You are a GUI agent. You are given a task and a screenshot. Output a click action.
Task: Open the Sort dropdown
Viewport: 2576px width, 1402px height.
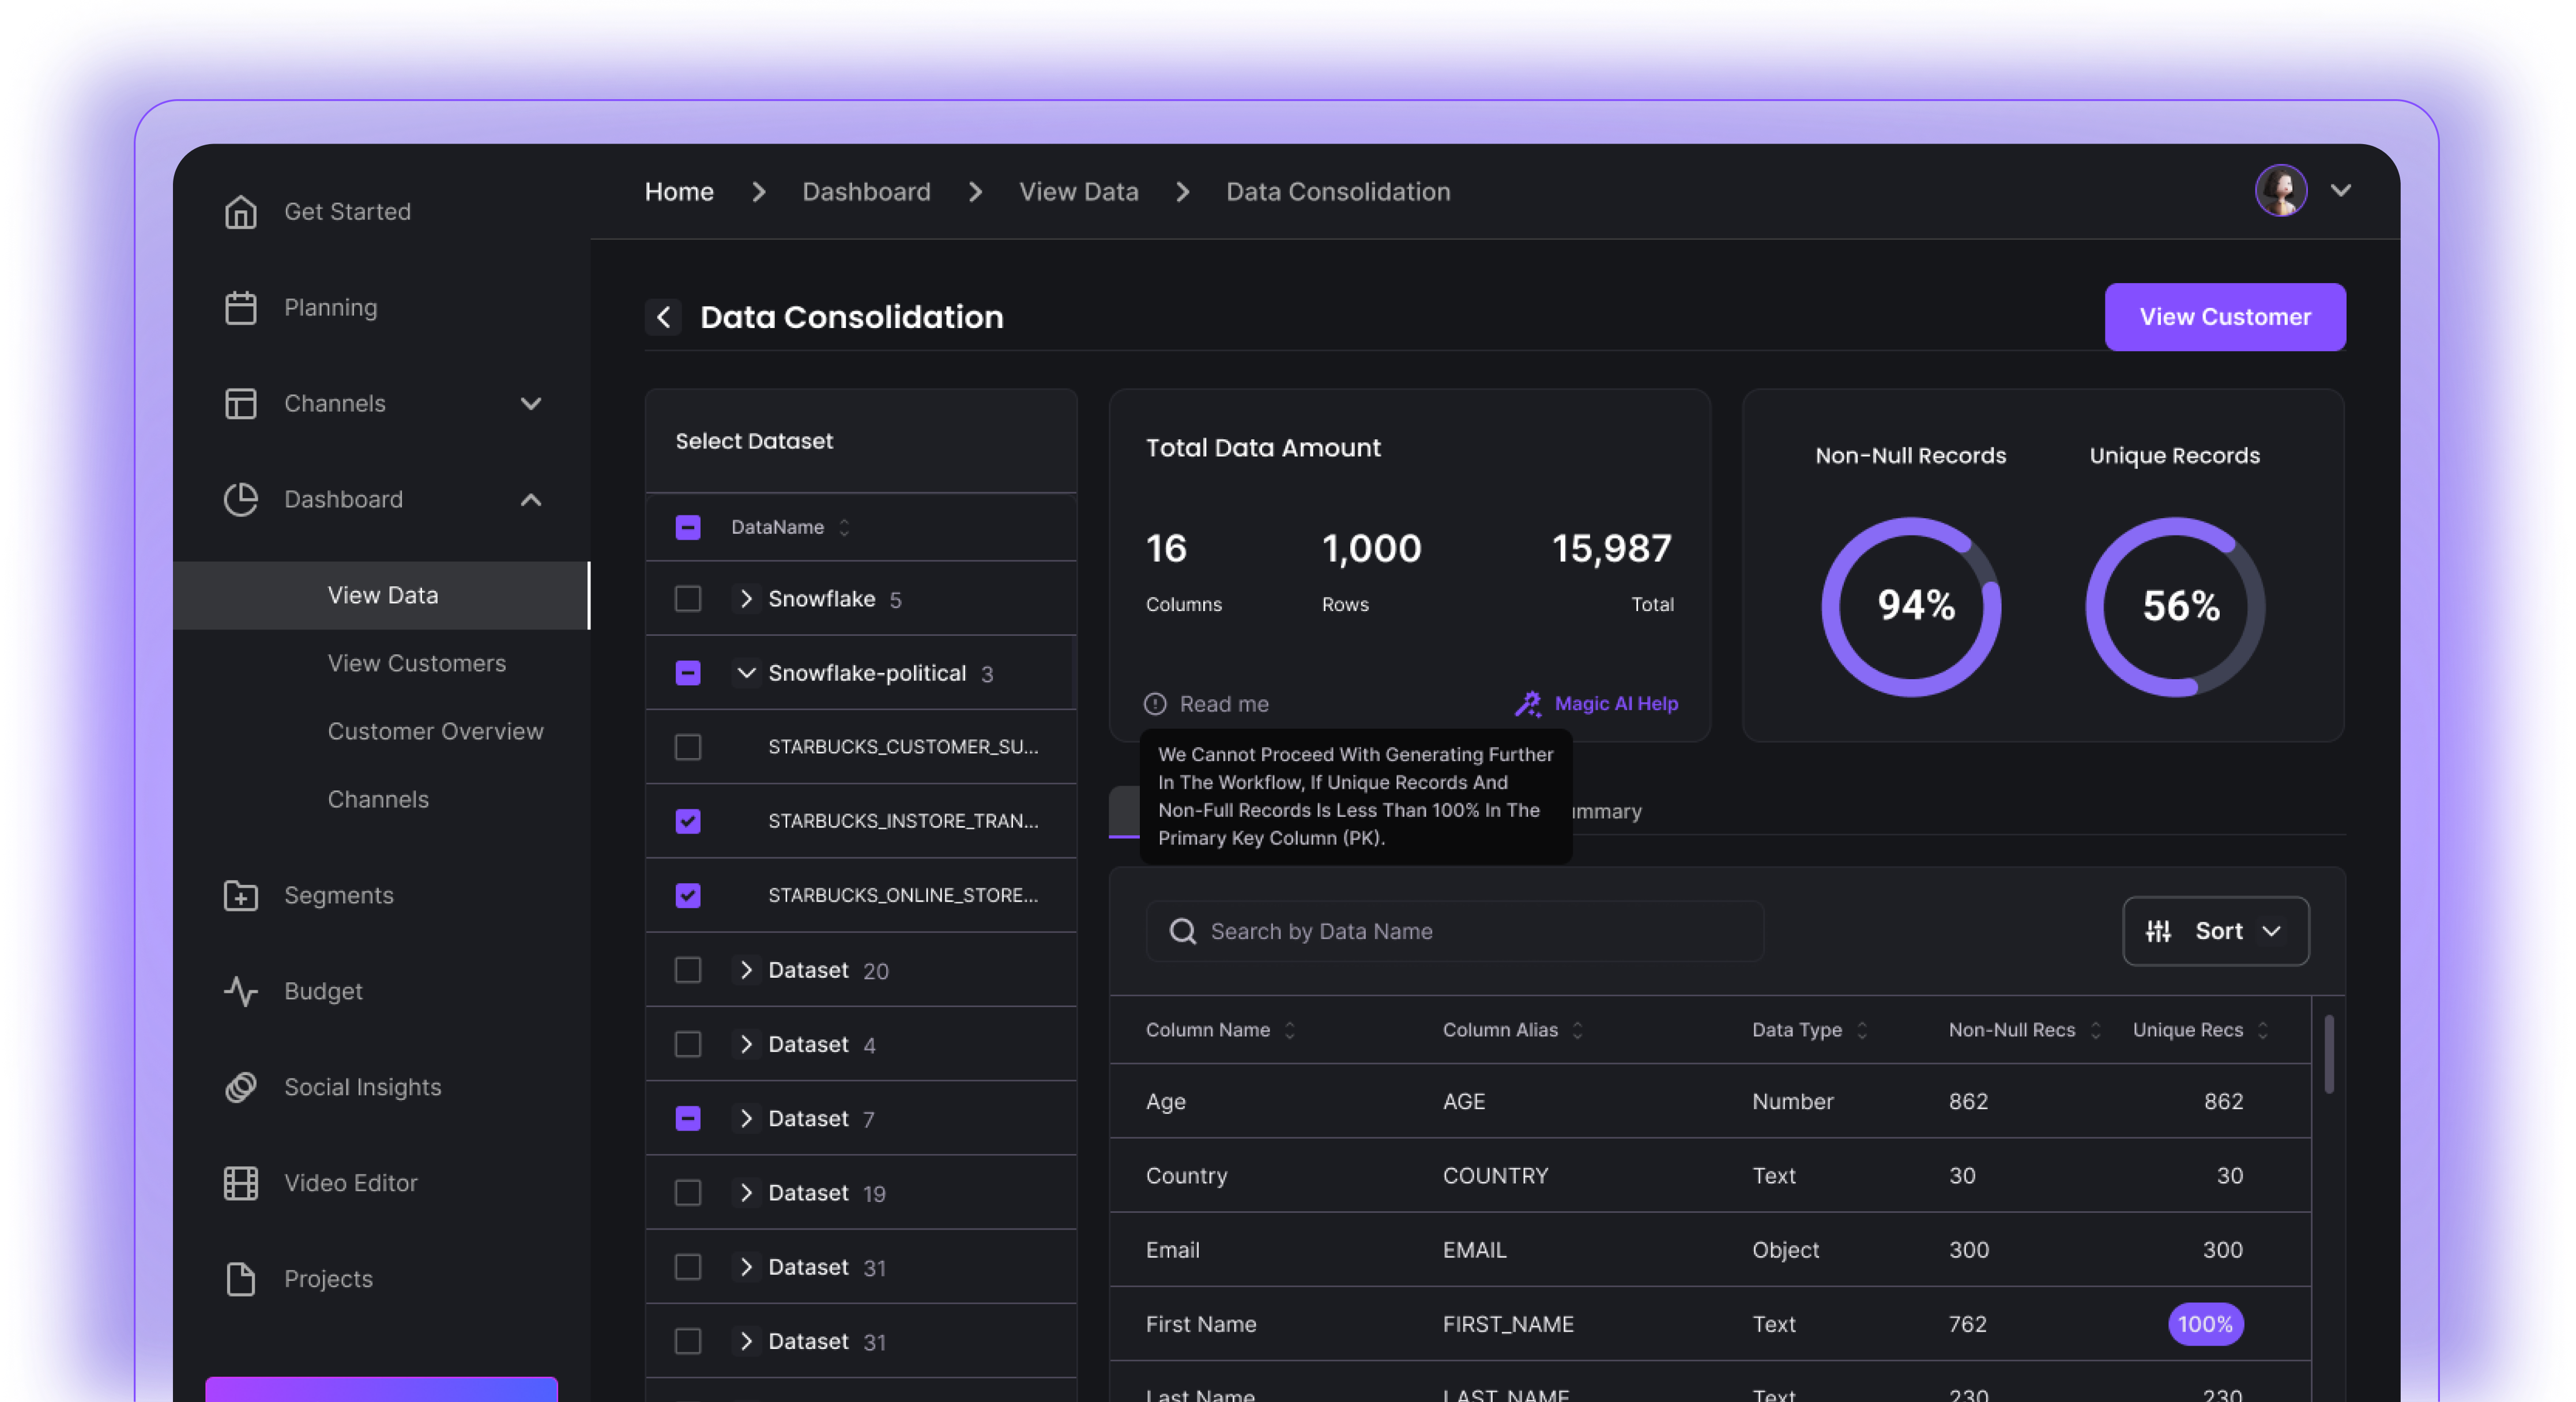pyautogui.click(x=2215, y=931)
